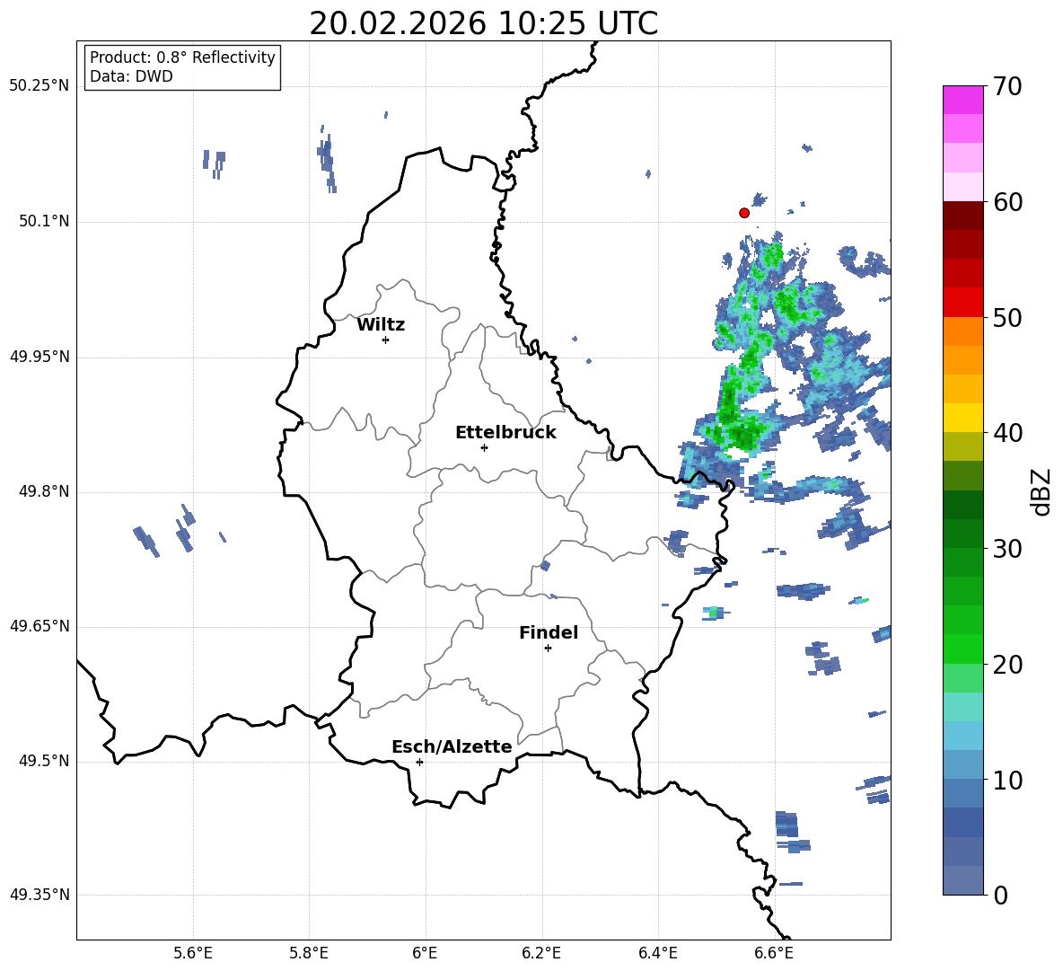
Task: Click the colorbar tick label 30
Action: click(1007, 548)
